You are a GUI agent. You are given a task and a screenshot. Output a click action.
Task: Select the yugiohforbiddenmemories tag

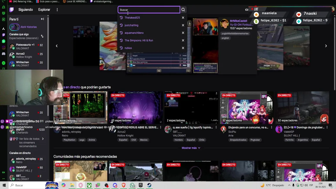tap(235, 34)
